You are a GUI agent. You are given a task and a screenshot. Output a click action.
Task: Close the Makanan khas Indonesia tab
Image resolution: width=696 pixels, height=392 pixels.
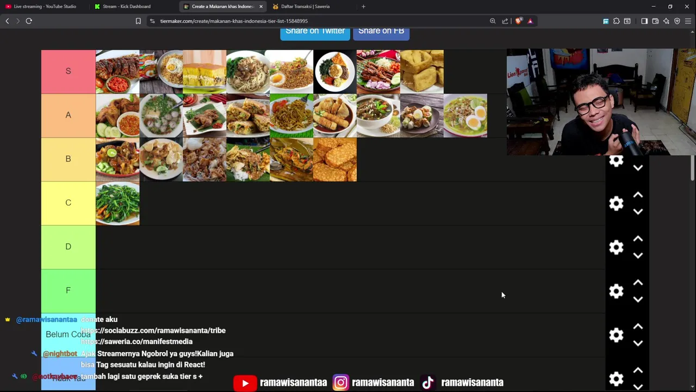click(x=261, y=7)
